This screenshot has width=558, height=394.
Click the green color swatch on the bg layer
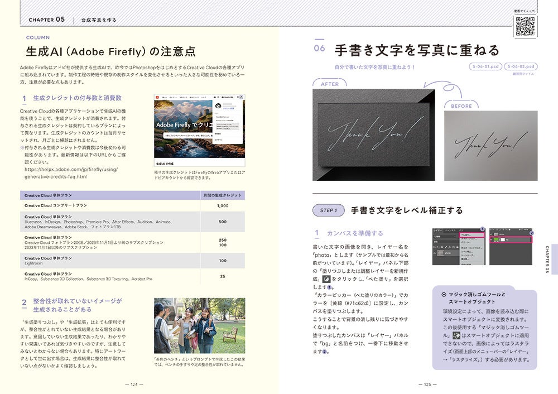point(497,239)
